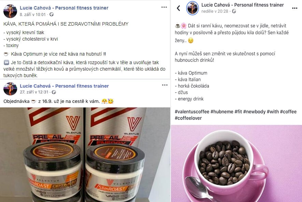Viewport: 302px width, 202px height.
Task: Click profile avatar on the 27. září post
Action: pos(10,89)
